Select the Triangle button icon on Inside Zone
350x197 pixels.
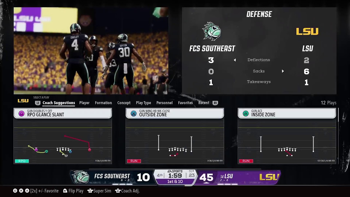tap(246, 114)
